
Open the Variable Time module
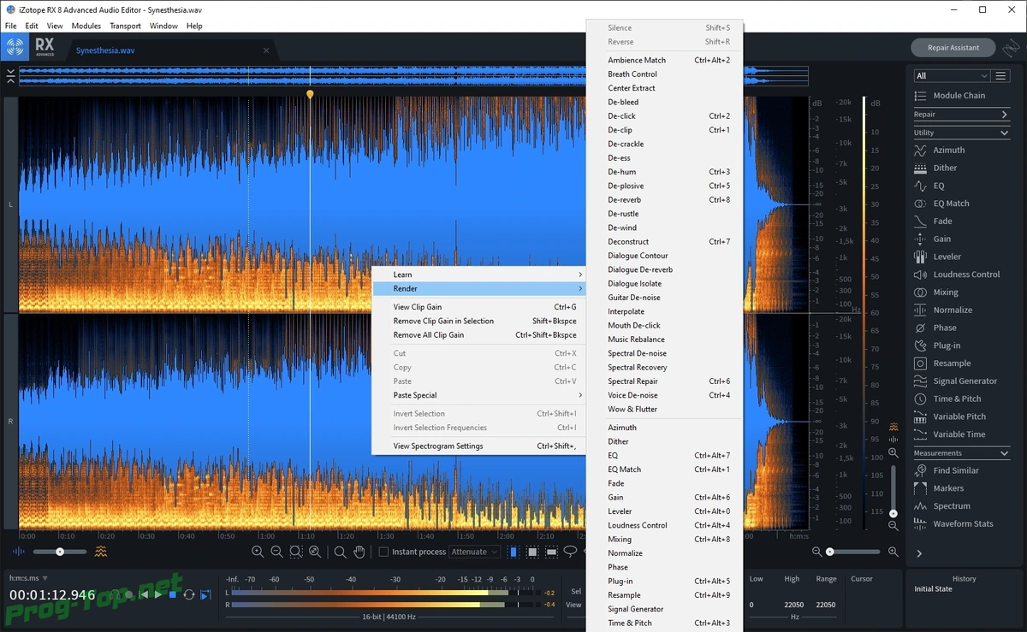click(x=959, y=434)
